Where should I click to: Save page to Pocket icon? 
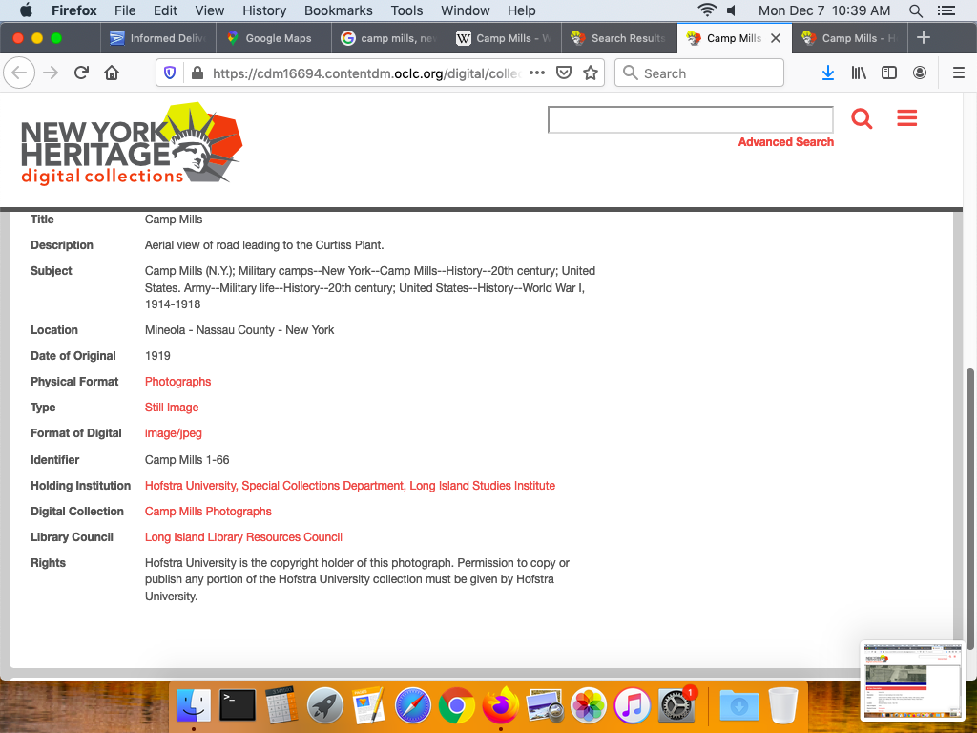[564, 73]
